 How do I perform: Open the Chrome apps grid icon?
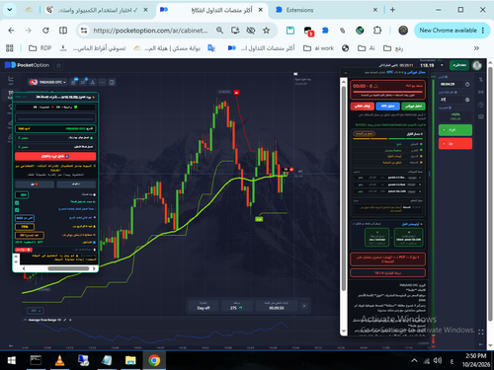point(10,48)
